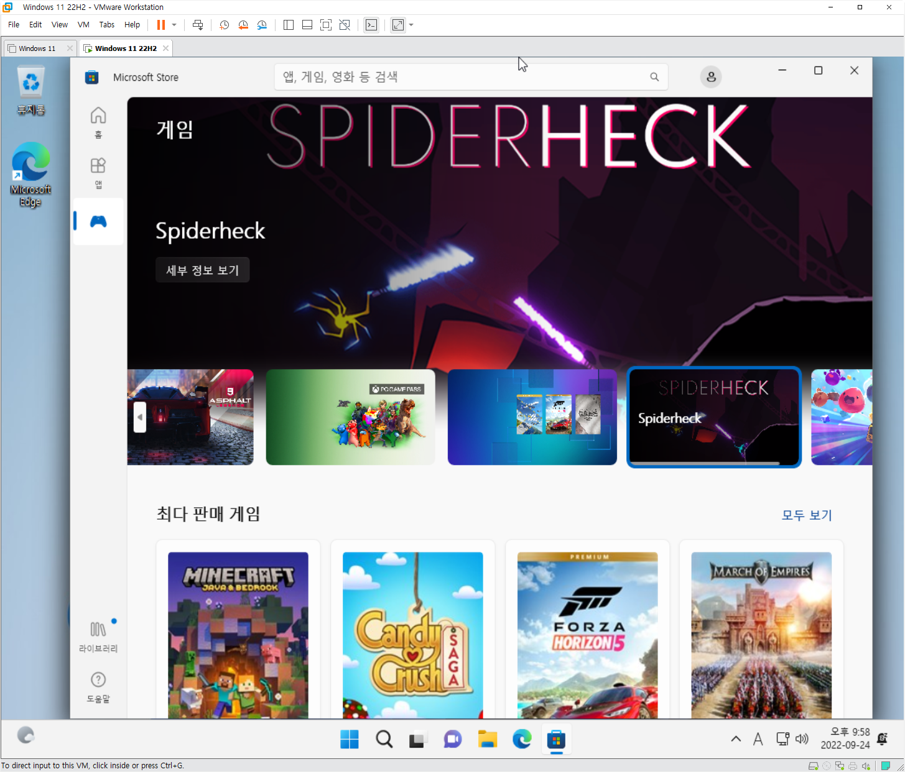
Task: Select the Gaming controller icon in Store sidebar
Action: (98, 221)
